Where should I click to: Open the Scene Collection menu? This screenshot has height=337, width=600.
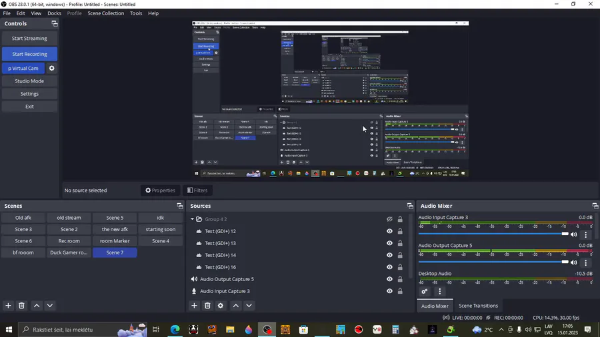point(105,13)
